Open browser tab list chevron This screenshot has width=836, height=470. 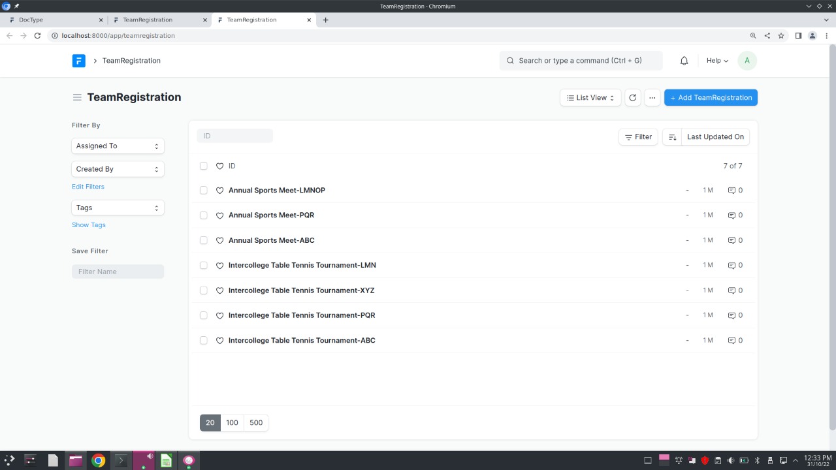826,20
